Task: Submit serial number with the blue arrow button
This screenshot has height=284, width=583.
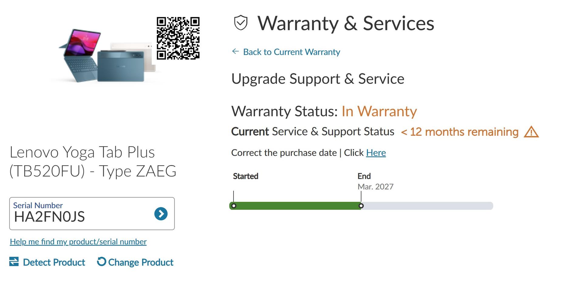Action: pyautogui.click(x=161, y=214)
